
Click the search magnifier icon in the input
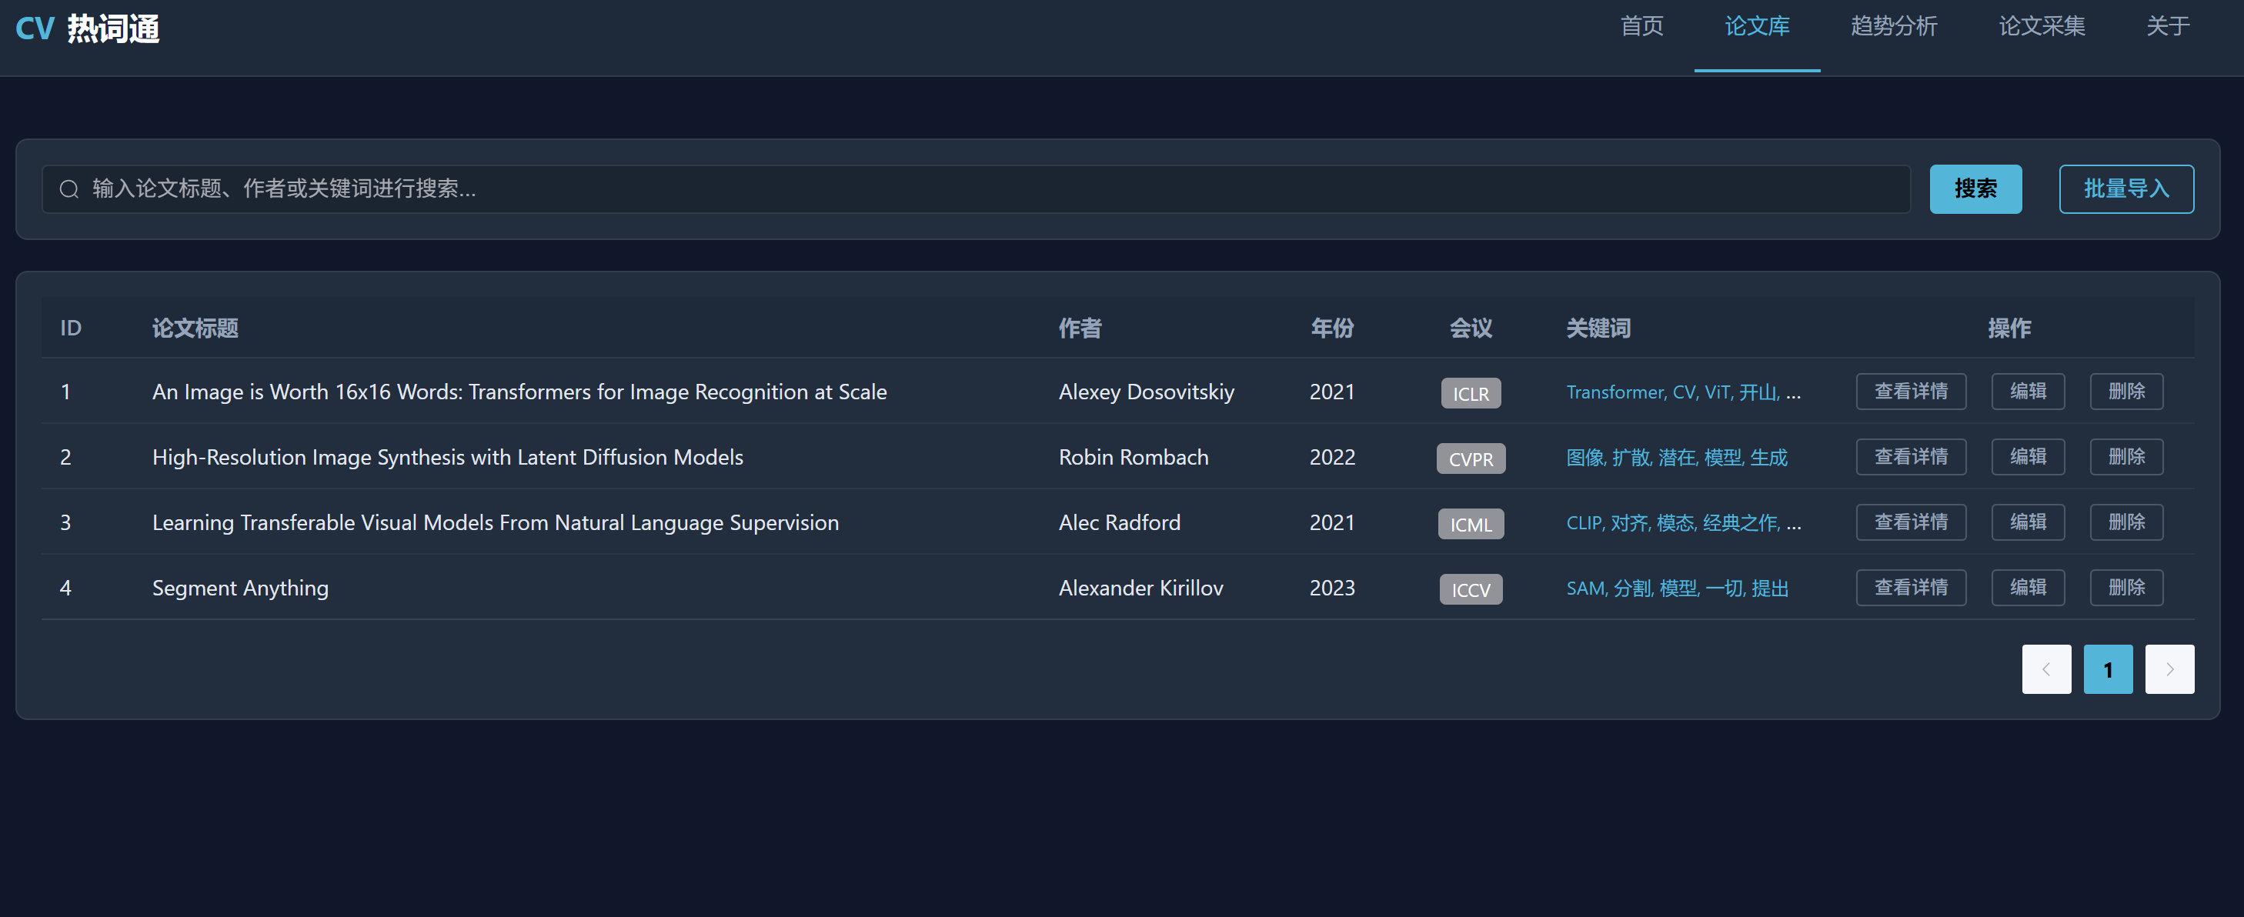coord(68,189)
